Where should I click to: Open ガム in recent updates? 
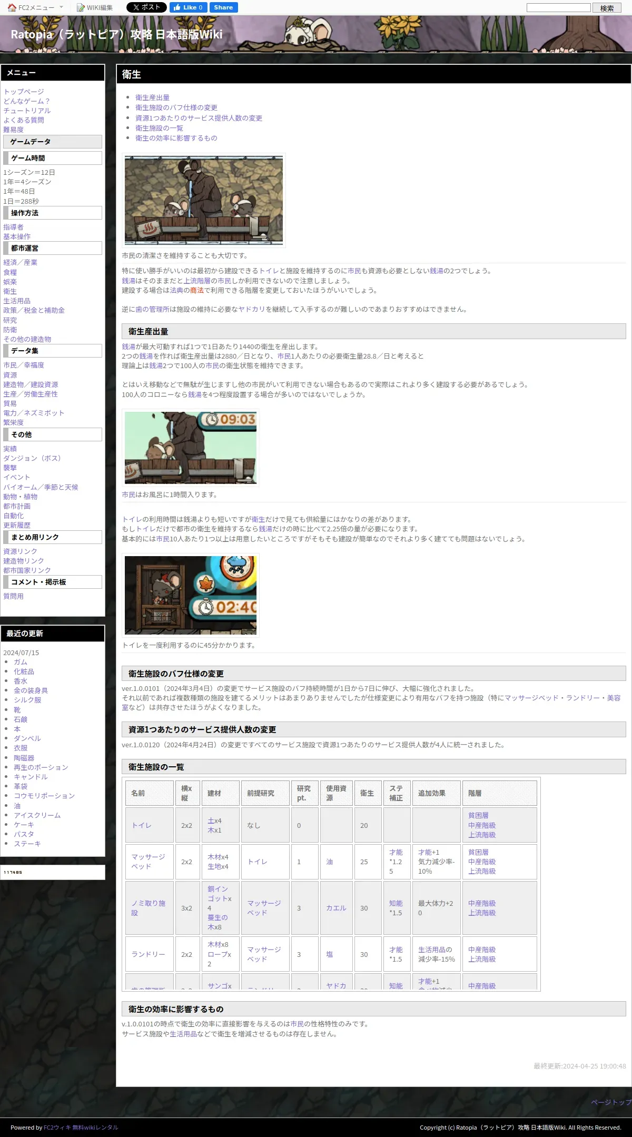tap(21, 662)
